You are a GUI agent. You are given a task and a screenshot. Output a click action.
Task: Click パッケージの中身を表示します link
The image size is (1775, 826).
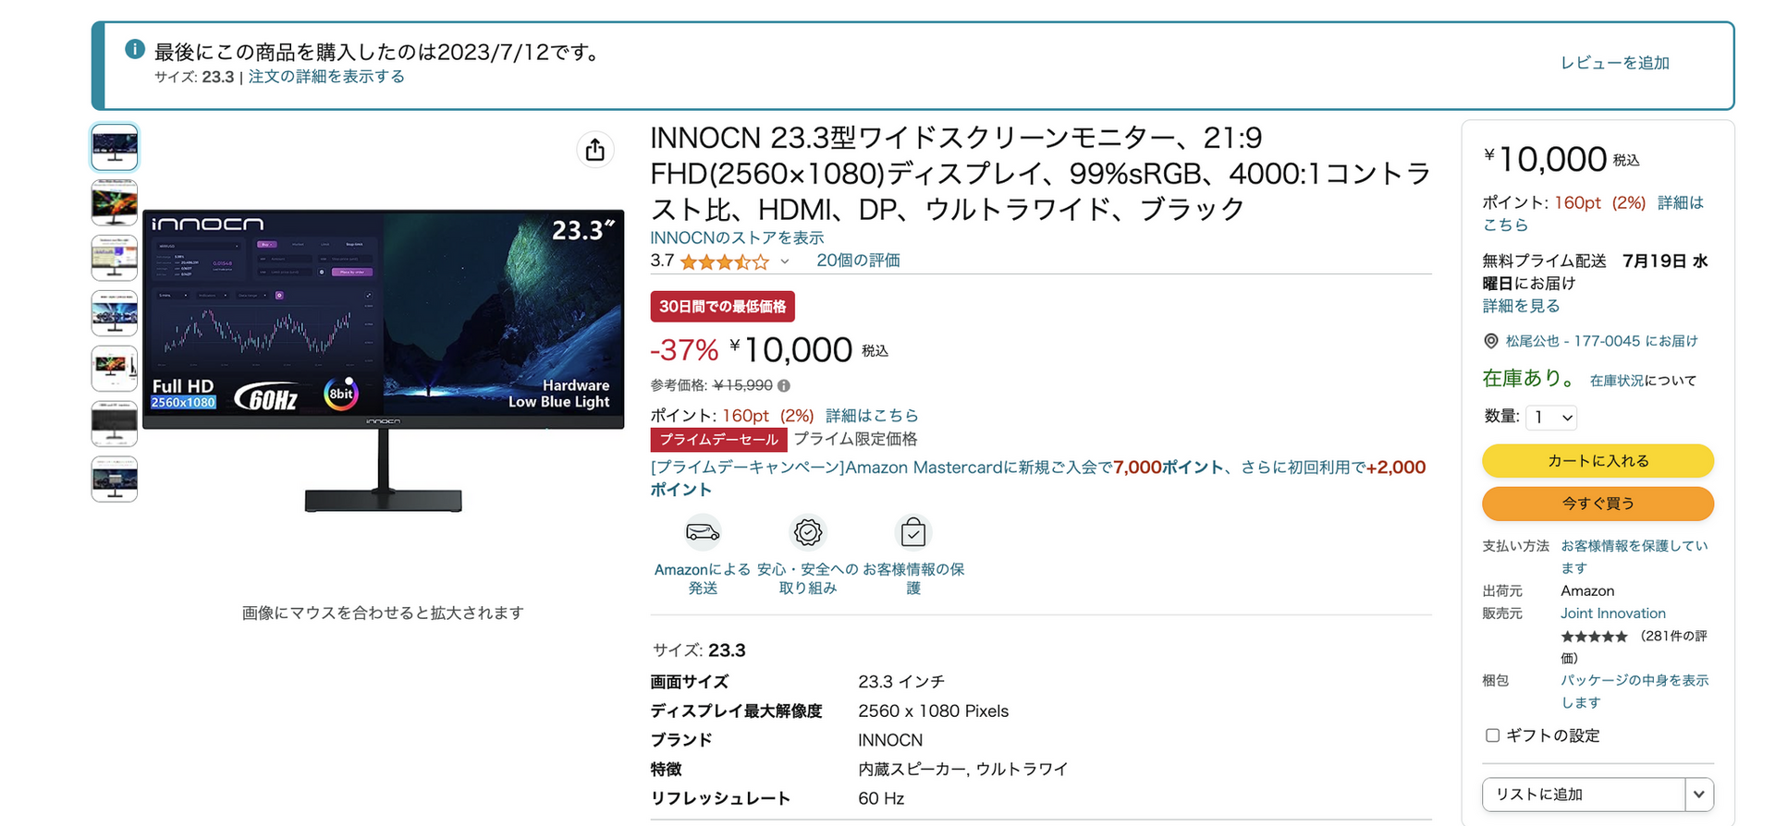[x=1634, y=691]
